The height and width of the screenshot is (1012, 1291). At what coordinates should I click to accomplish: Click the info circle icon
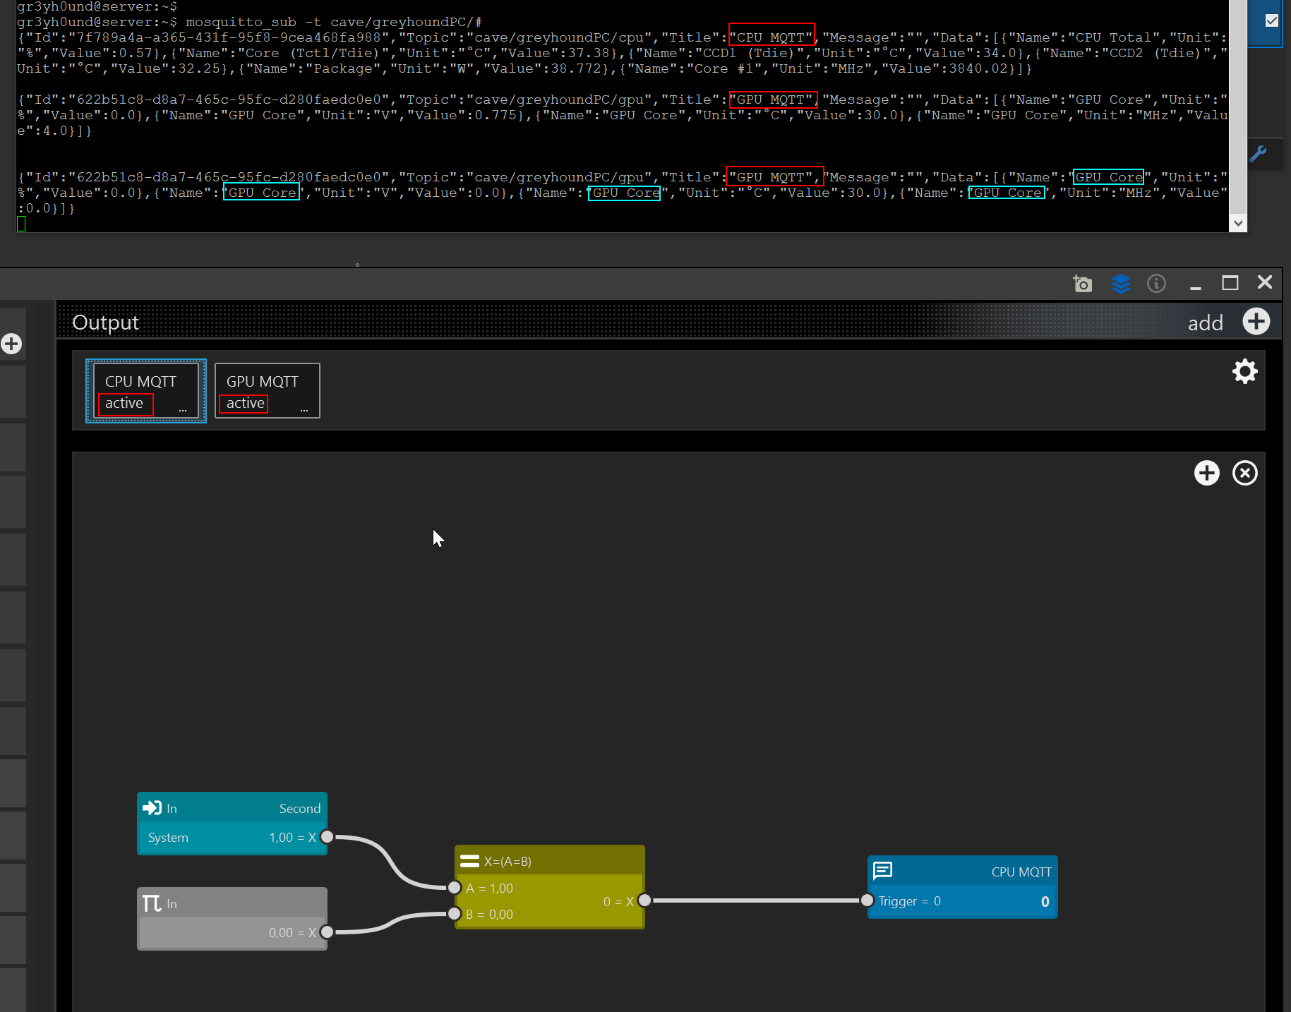(1156, 284)
